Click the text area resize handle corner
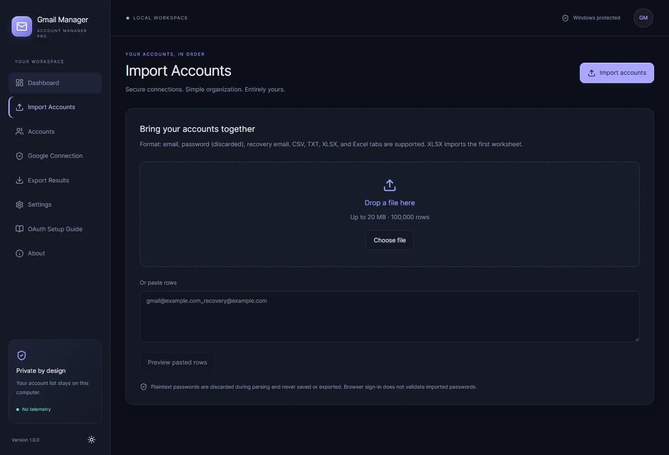 coord(636,339)
